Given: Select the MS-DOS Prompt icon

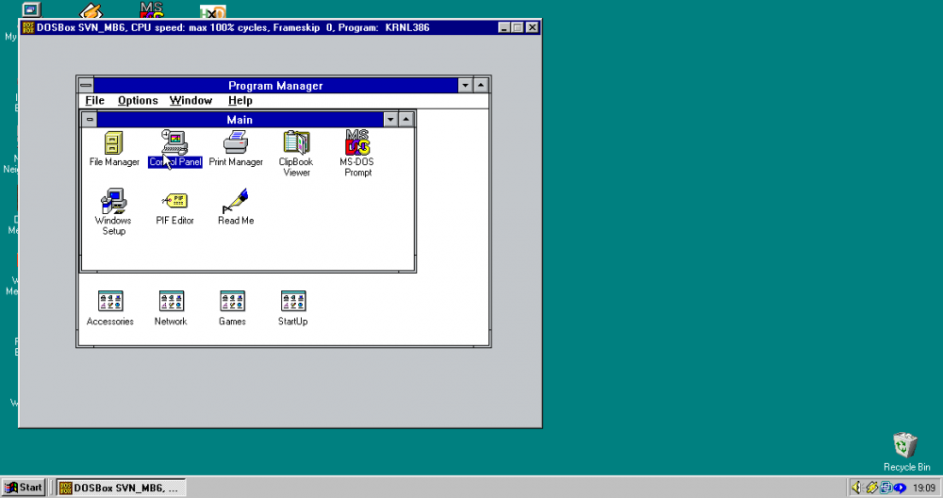Looking at the screenshot, I should tap(357, 154).
